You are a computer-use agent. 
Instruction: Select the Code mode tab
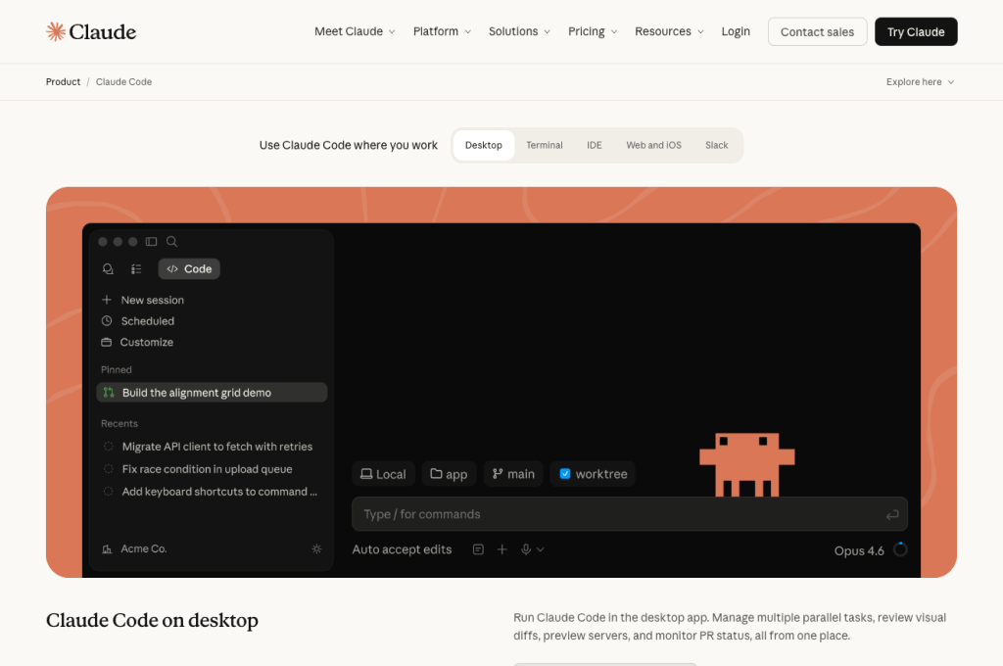(189, 268)
